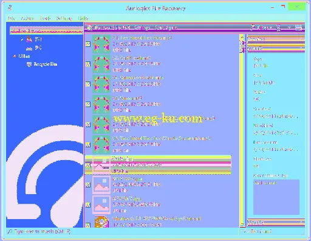Expand the C: drive node

tap(22, 39)
